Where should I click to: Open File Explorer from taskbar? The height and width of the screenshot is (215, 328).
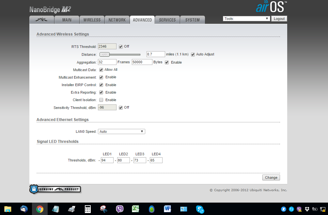click(x=8, y=209)
